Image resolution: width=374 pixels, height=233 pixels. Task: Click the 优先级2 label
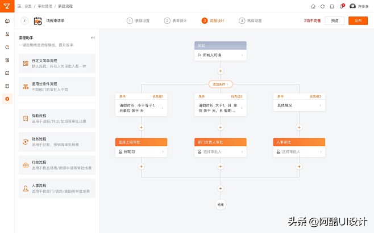[236, 96]
